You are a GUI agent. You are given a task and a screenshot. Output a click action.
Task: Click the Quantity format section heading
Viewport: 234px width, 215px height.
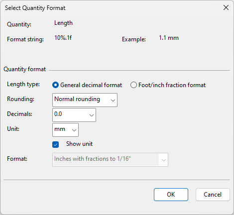24,69
